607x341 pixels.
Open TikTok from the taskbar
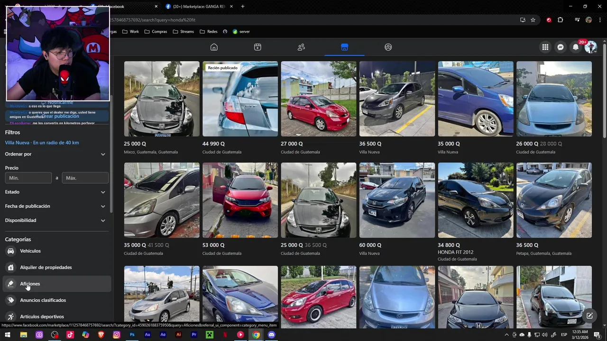coord(70,335)
